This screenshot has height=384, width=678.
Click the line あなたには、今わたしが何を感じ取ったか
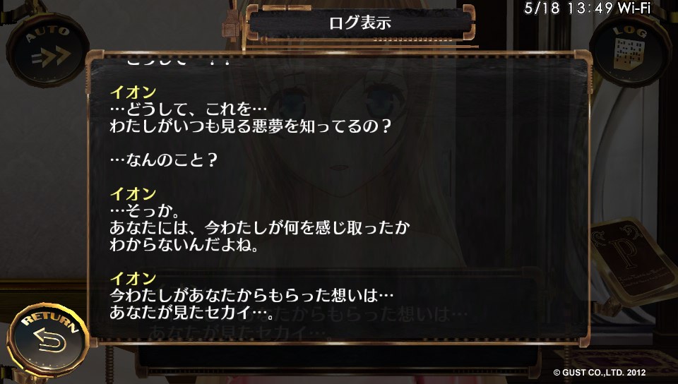pos(260,227)
